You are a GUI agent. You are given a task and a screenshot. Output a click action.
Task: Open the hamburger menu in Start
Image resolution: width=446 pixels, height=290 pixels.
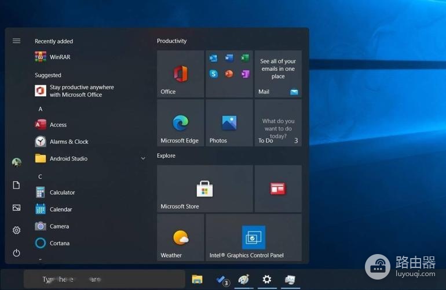[16, 41]
